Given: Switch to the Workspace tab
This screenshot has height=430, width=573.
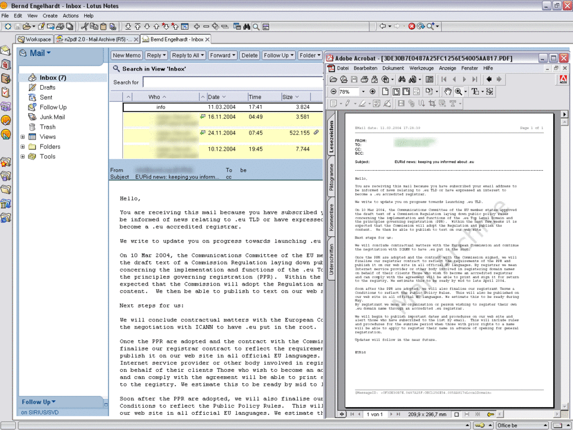Looking at the screenshot, I should (35, 39).
